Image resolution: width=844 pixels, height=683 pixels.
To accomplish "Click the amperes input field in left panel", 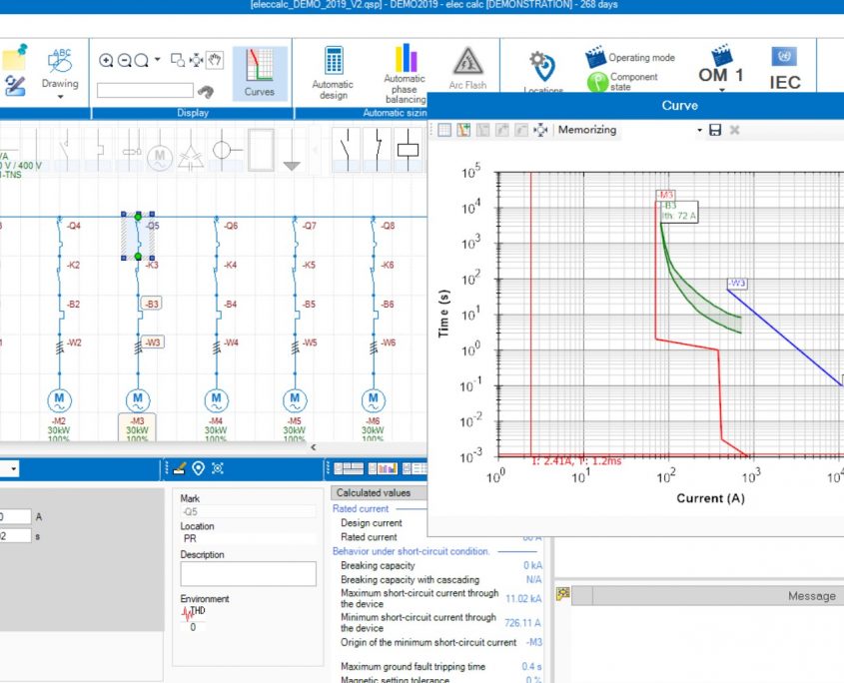I will pyautogui.click(x=15, y=516).
